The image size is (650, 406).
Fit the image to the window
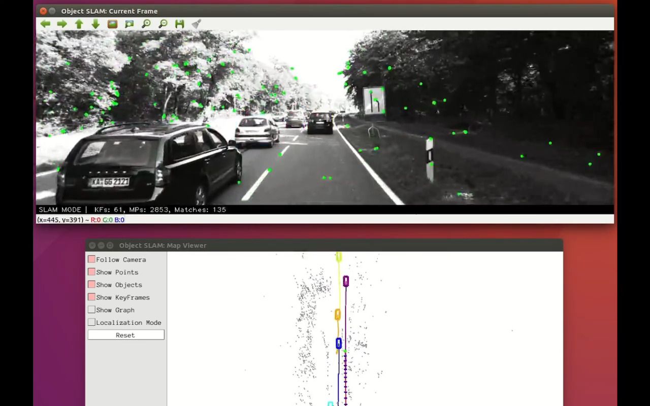(x=129, y=24)
